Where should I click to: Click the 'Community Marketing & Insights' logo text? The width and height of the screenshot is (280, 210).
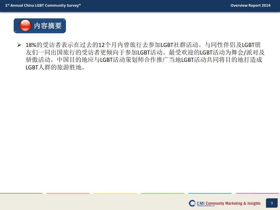(x=233, y=203)
